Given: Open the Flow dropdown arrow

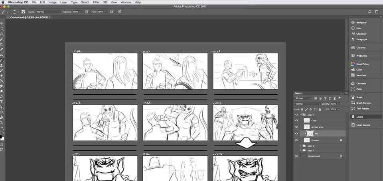Looking at the screenshot, I should [106, 12].
